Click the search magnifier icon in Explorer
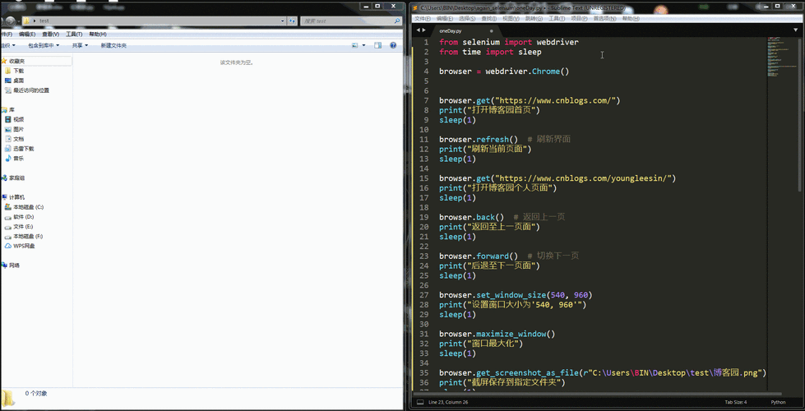The image size is (805, 411). (x=397, y=21)
